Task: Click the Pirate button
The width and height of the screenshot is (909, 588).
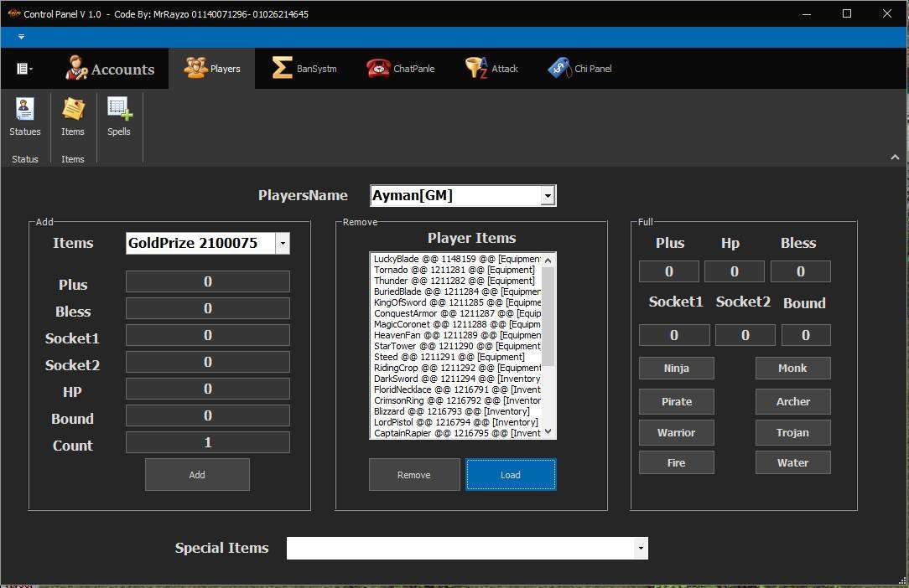Action: tap(677, 401)
